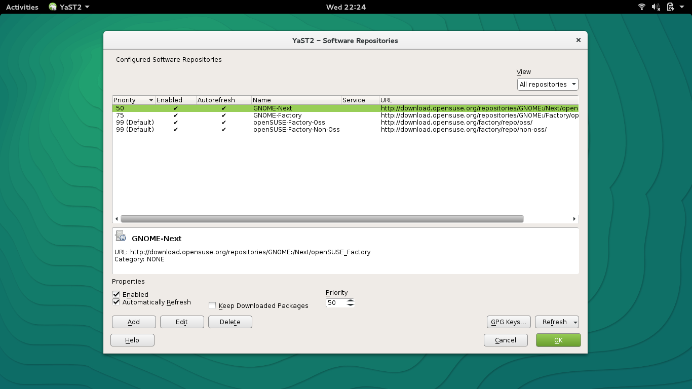
Task: Click the scrollbar right arrow
Action: pos(574,219)
